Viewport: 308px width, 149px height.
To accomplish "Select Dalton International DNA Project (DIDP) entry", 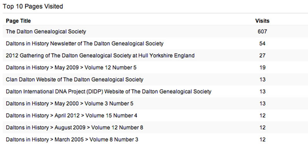I will tap(109, 92).
